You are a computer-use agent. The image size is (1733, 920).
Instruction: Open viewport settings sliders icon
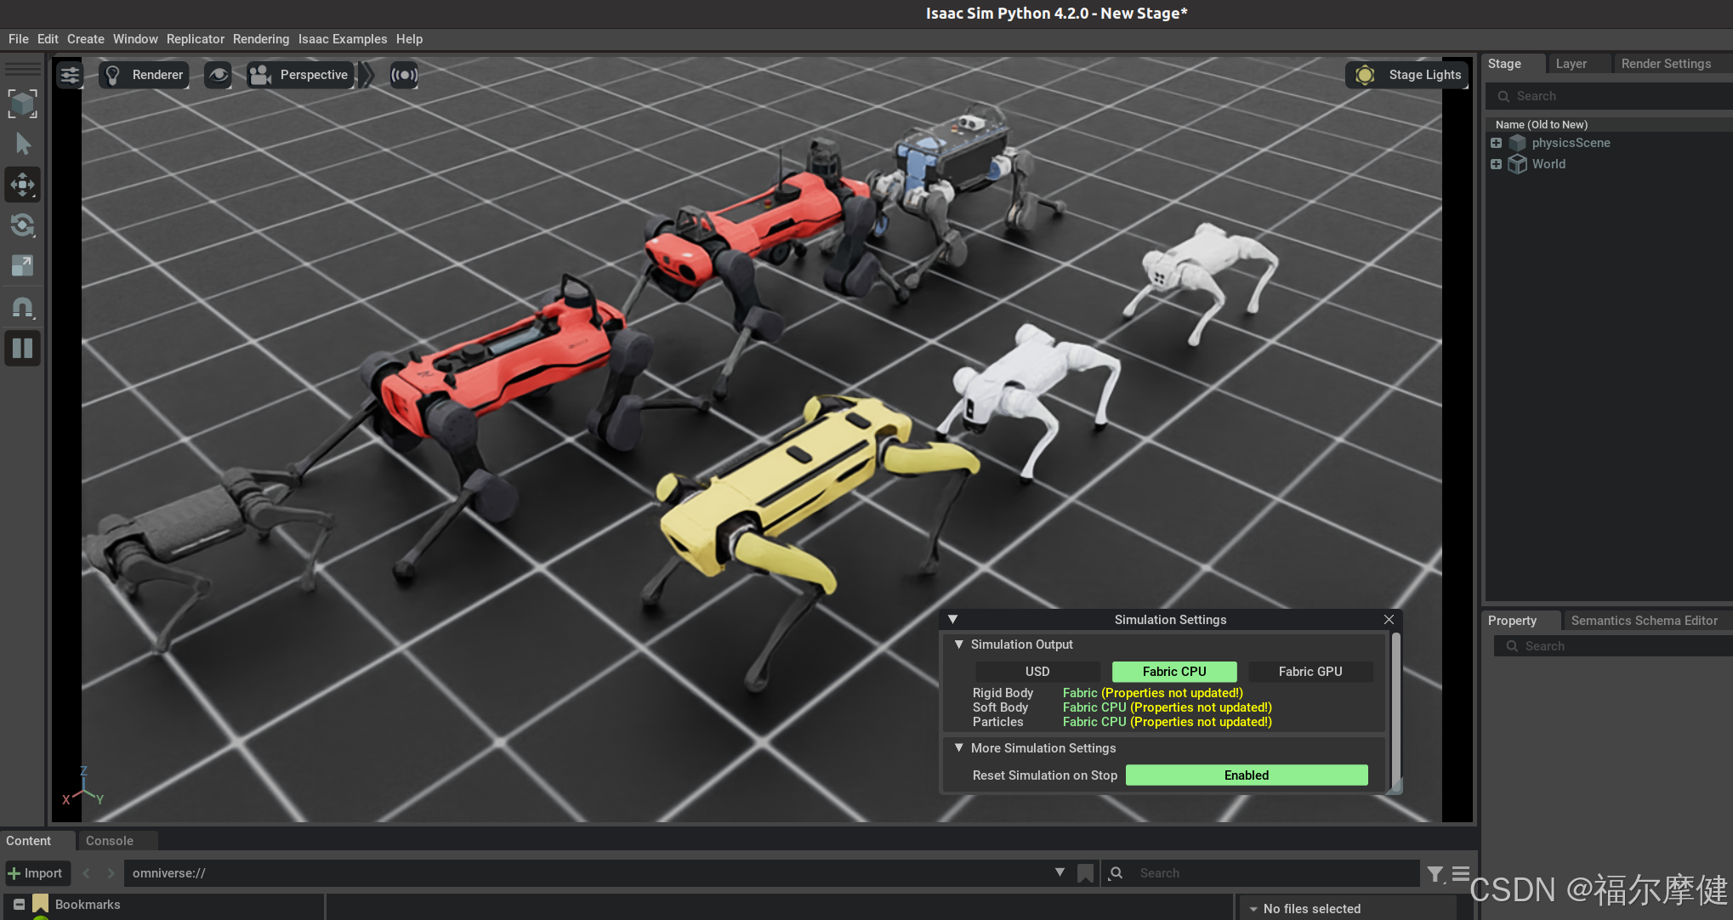pyautogui.click(x=70, y=75)
